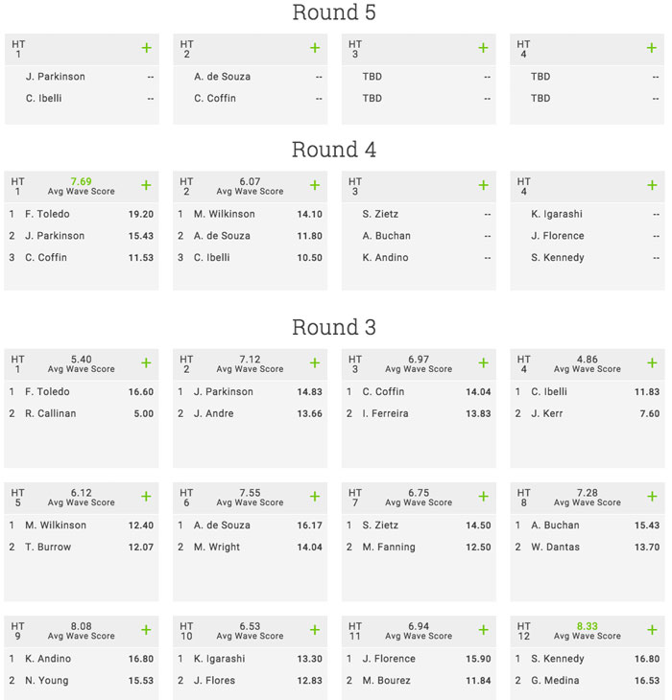This screenshot has height=700, width=672.
Task: Expand Round 3 Heat 12 plus icon
Action: pyautogui.click(x=653, y=630)
